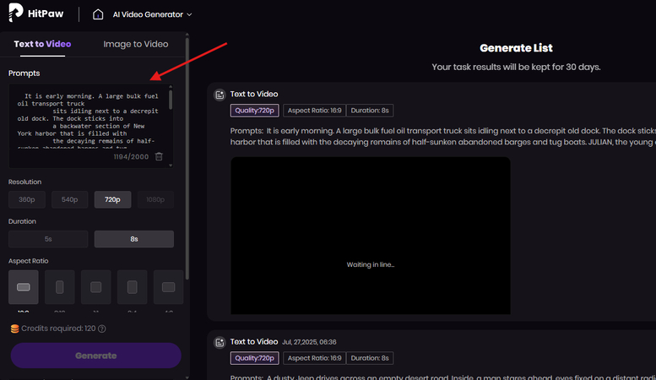Click Quality:720p tag of waiting task
656x380 pixels.
[254, 111]
